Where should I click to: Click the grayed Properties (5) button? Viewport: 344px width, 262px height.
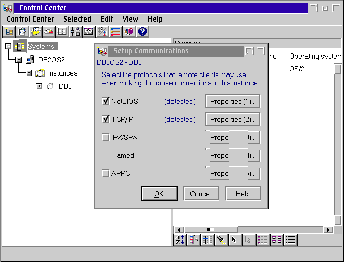(x=233, y=173)
